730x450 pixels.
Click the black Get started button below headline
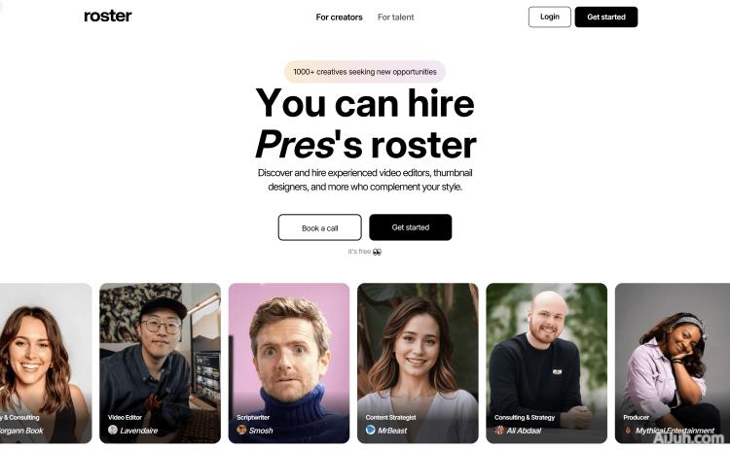point(410,227)
